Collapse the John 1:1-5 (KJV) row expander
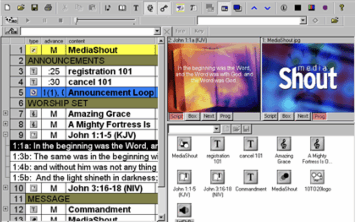356x222 pixels. [x=5, y=135]
